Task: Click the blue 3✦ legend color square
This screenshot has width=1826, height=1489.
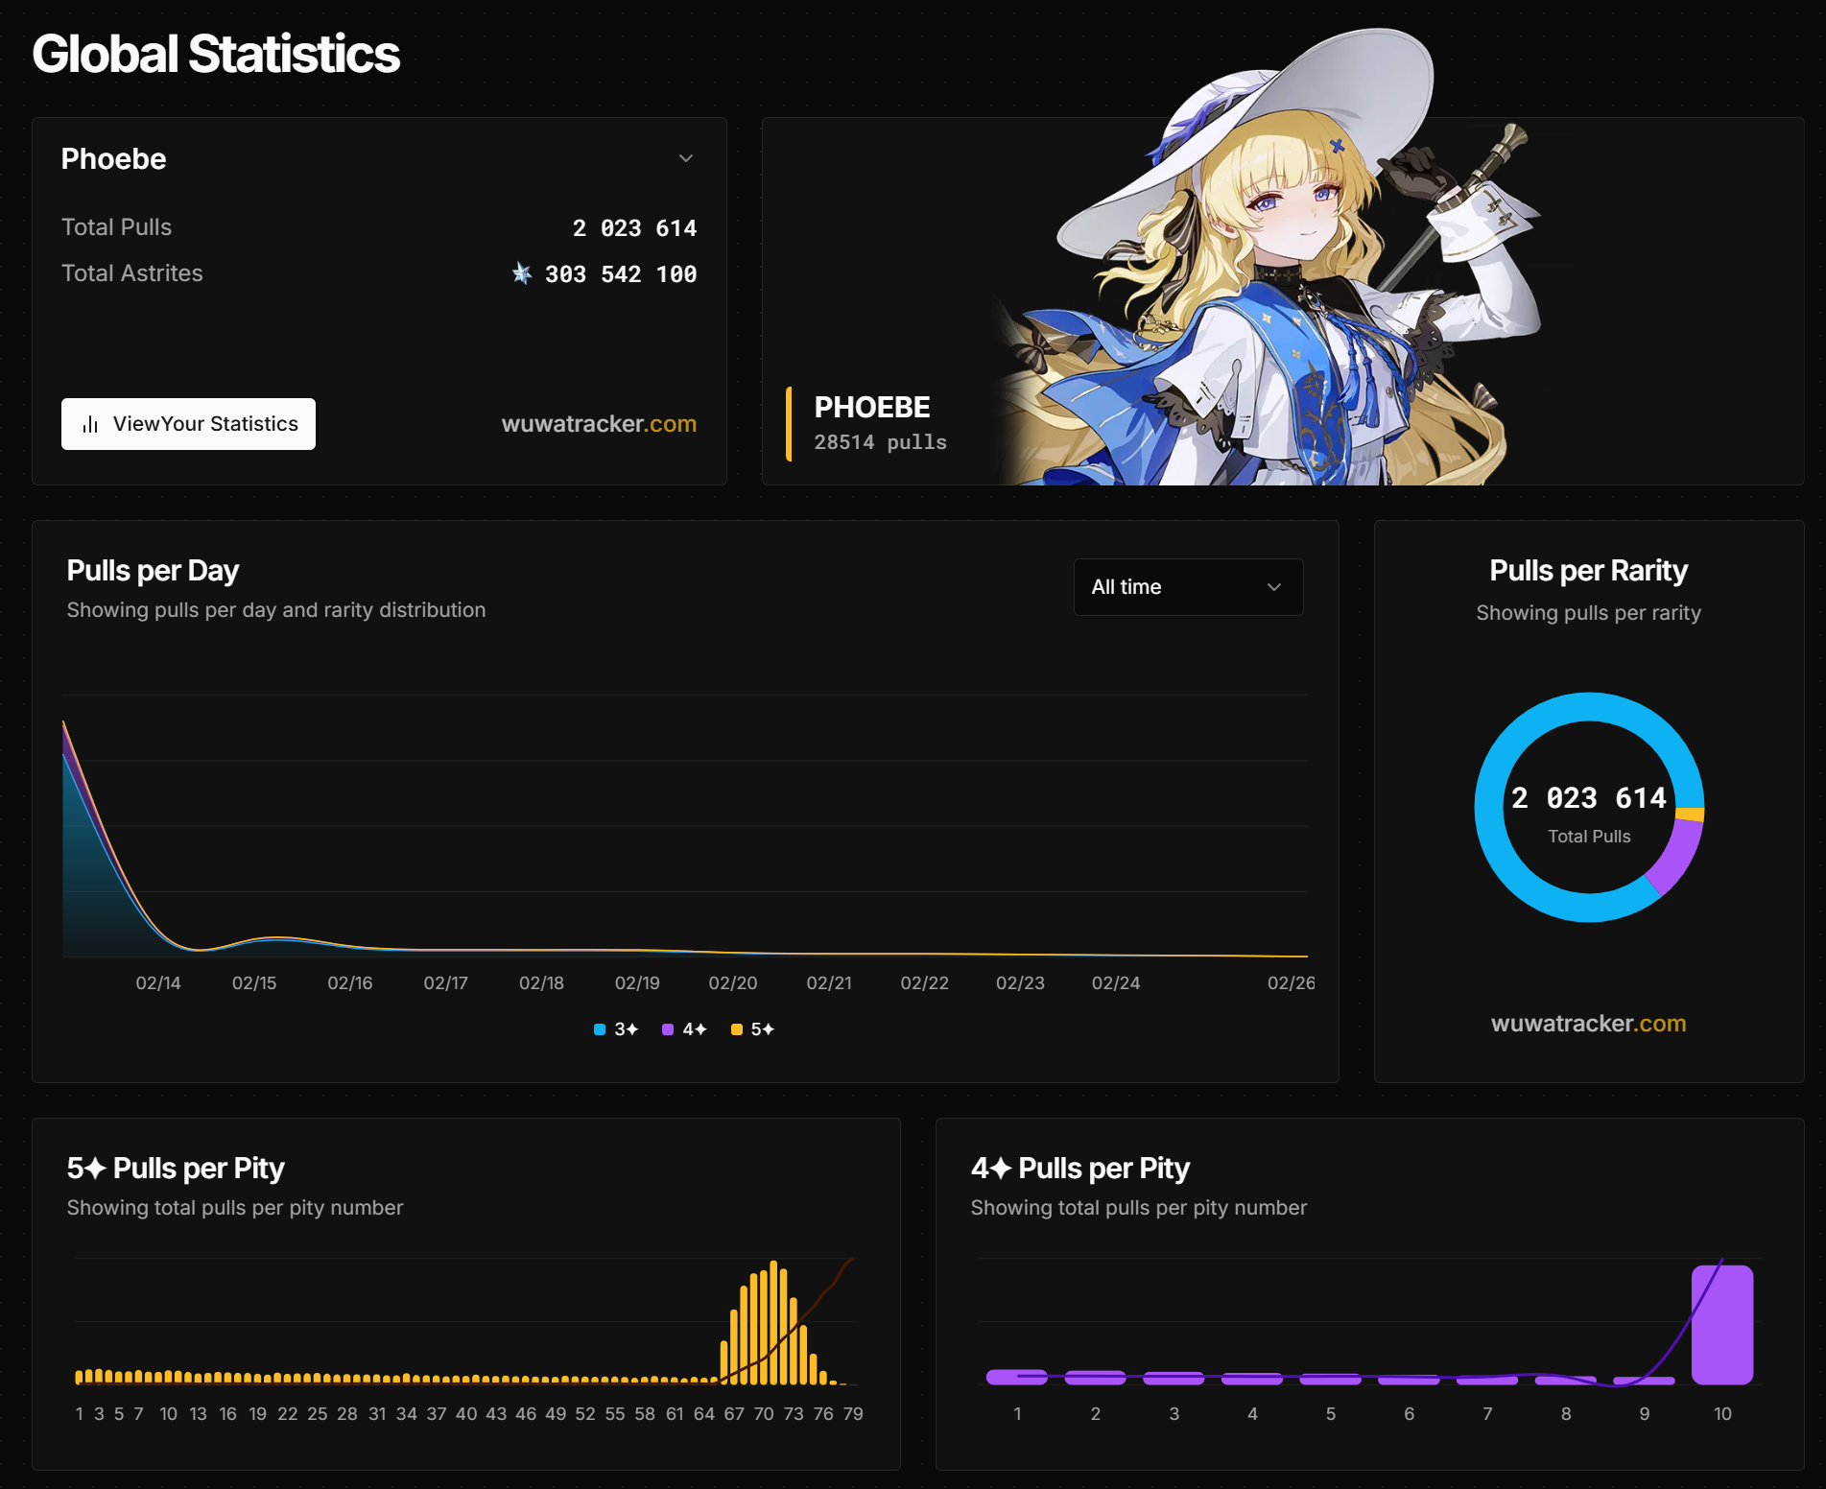Action: point(600,1029)
